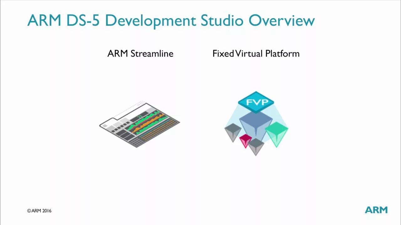The width and height of the screenshot is (401, 225).
Task: Click the ARM logo in corner
Action: point(376,210)
